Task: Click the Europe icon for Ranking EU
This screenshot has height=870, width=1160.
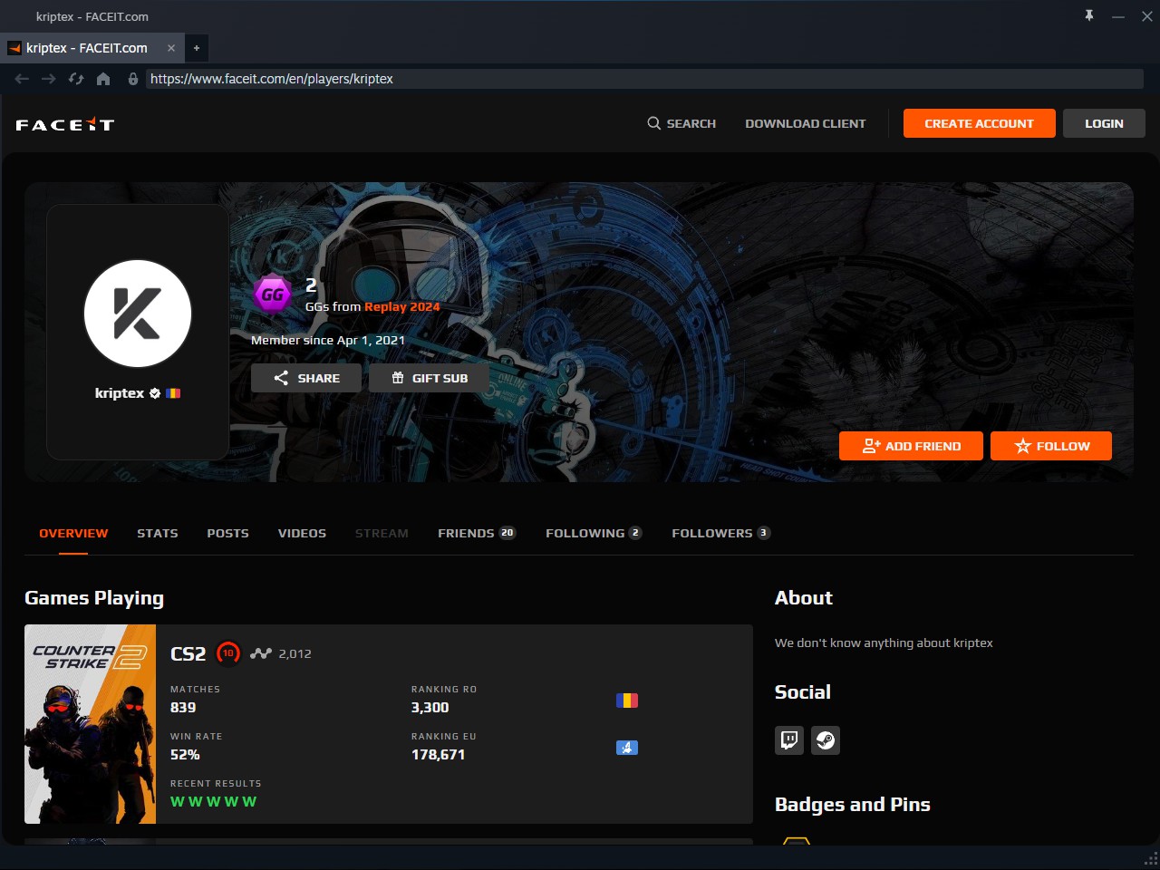Action: tap(627, 748)
